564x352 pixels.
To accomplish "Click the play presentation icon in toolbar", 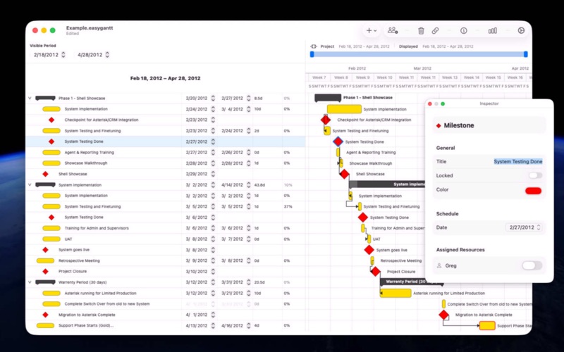I will tap(521, 31).
